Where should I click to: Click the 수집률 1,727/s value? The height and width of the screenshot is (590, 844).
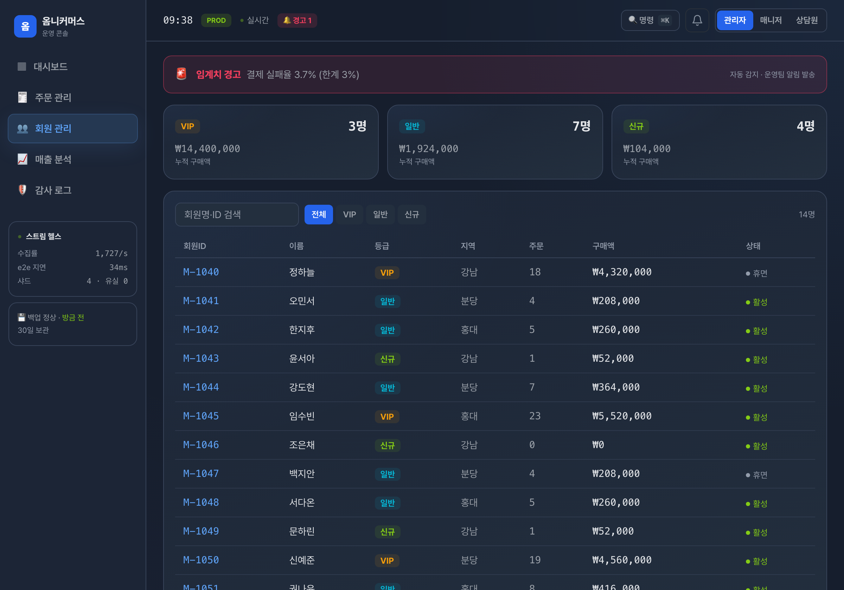point(111,253)
